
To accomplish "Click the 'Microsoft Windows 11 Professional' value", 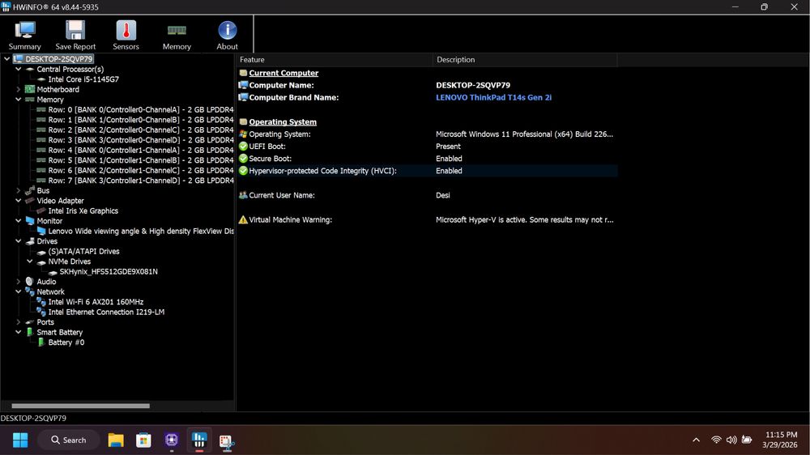I will pos(524,134).
